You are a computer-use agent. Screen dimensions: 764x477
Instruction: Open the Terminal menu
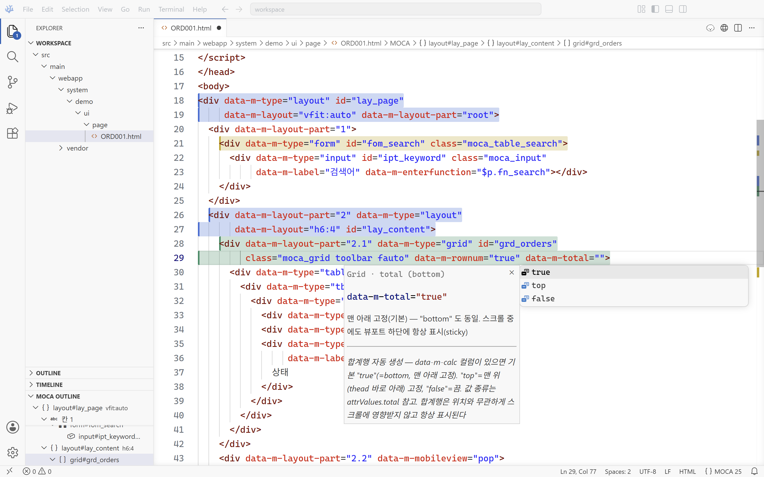[x=171, y=9]
